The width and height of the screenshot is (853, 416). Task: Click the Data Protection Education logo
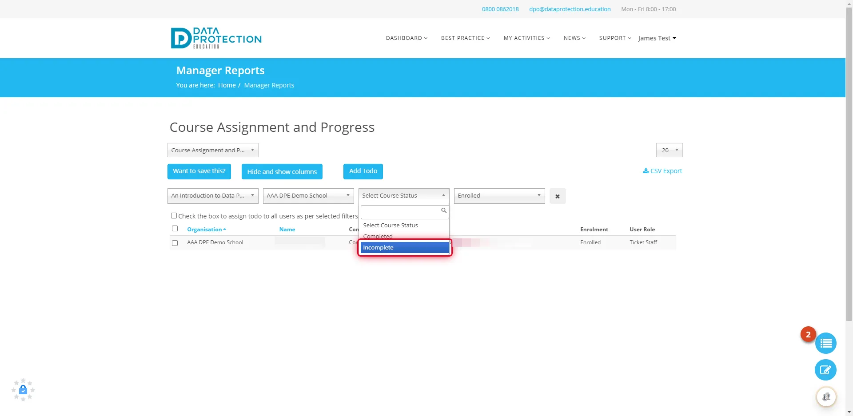[216, 38]
